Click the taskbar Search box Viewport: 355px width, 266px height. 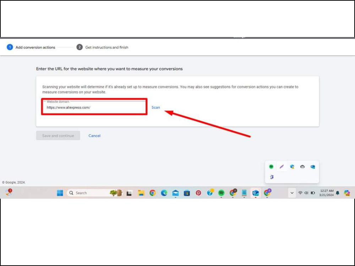click(x=95, y=193)
